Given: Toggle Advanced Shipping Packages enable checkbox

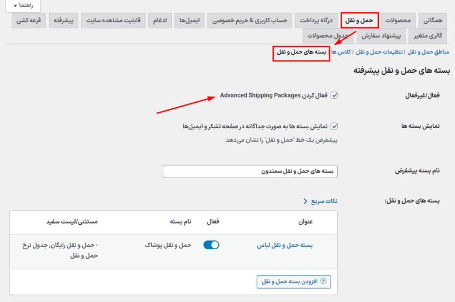Looking at the screenshot, I should 334,95.
